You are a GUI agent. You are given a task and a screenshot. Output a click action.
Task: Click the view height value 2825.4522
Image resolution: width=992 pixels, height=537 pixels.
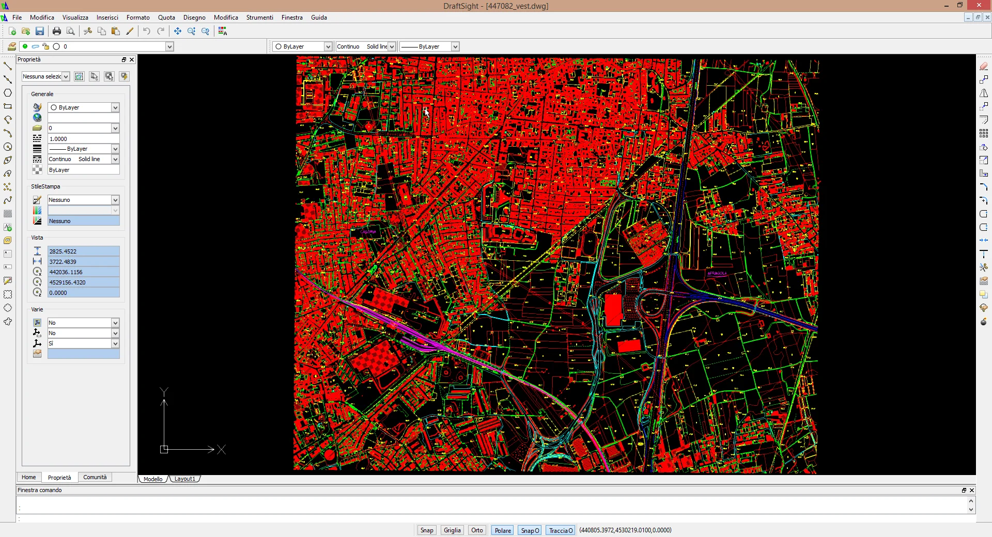click(x=84, y=251)
